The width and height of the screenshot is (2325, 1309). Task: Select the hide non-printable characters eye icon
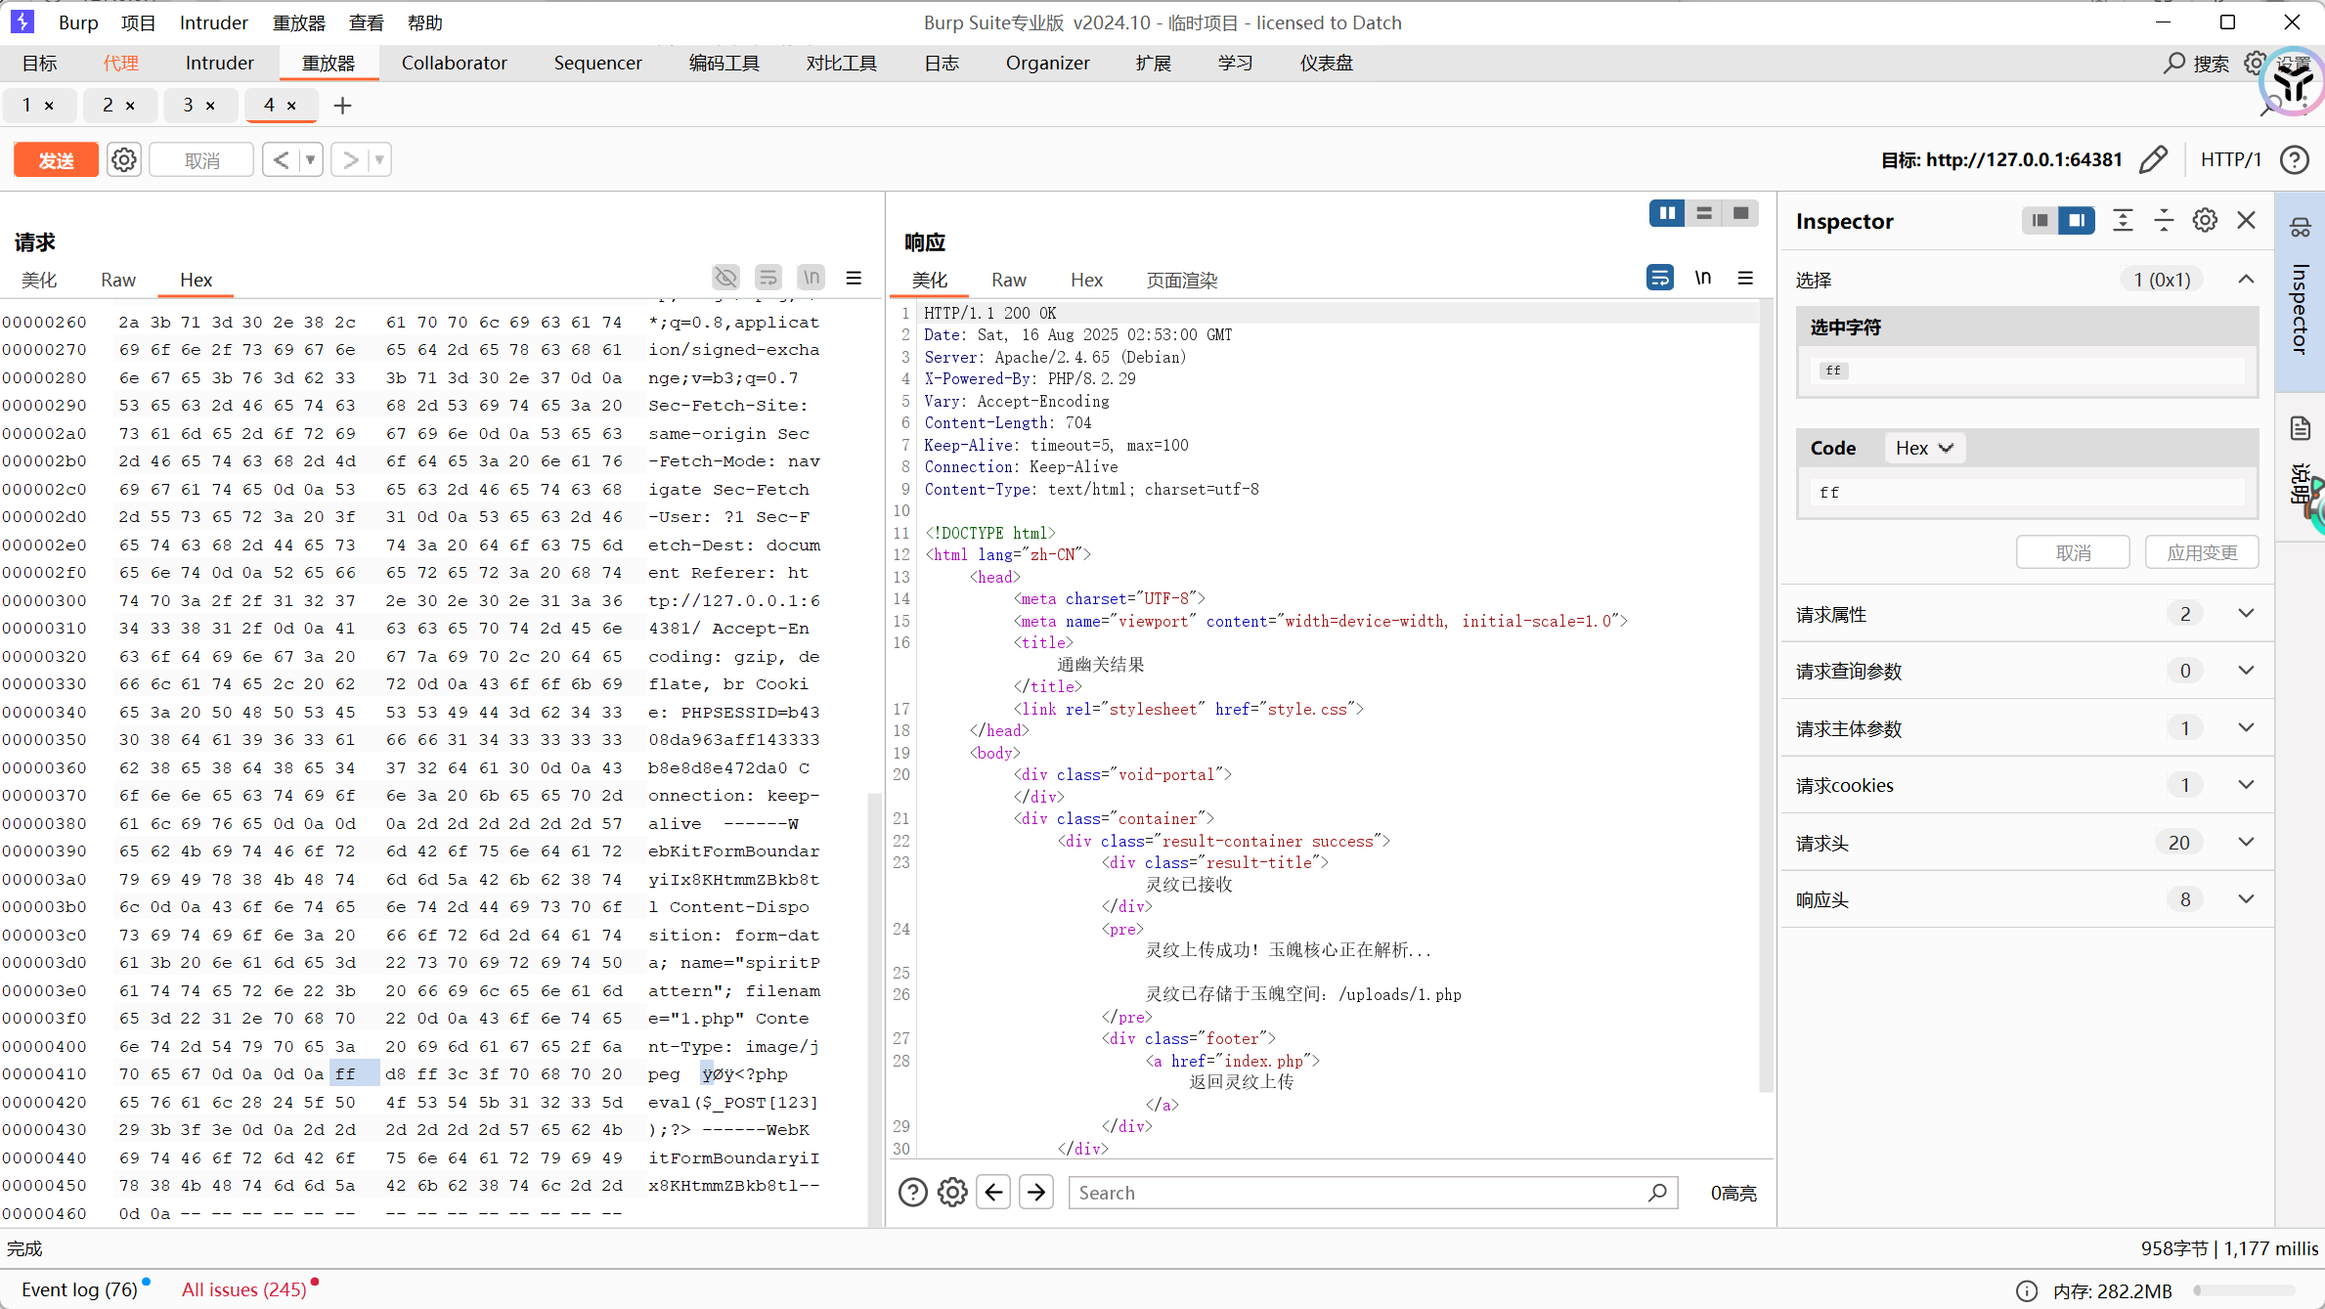725,278
